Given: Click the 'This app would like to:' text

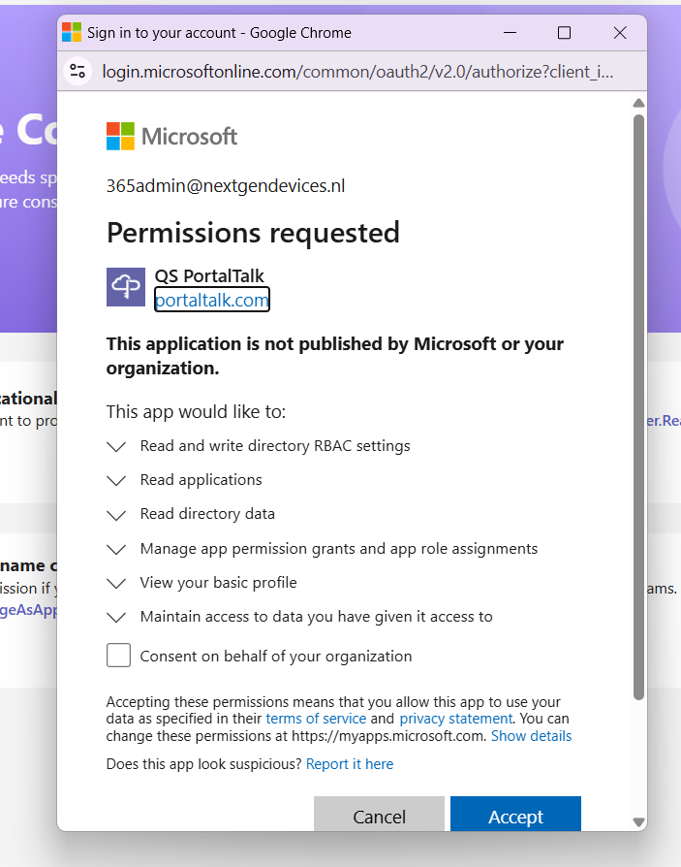Looking at the screenshot, I should (x=196, y=412).
